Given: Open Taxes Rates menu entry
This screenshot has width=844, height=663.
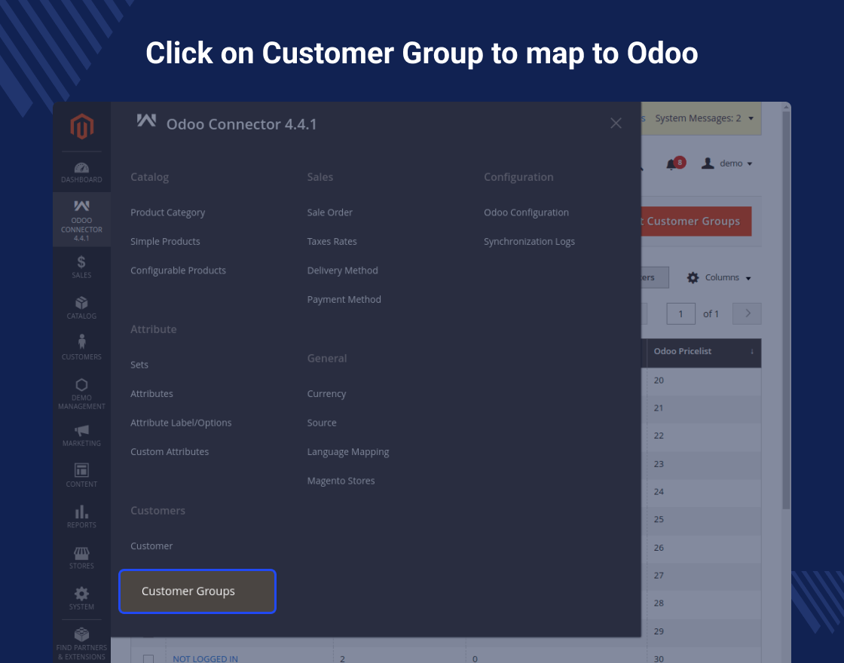Looking at the screenshot, I should pos(332,242).
